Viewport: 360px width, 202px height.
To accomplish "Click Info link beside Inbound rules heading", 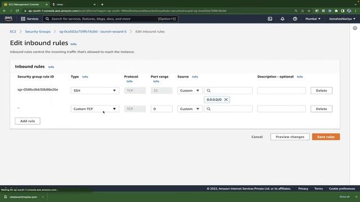I will click(x=51, y=67).
